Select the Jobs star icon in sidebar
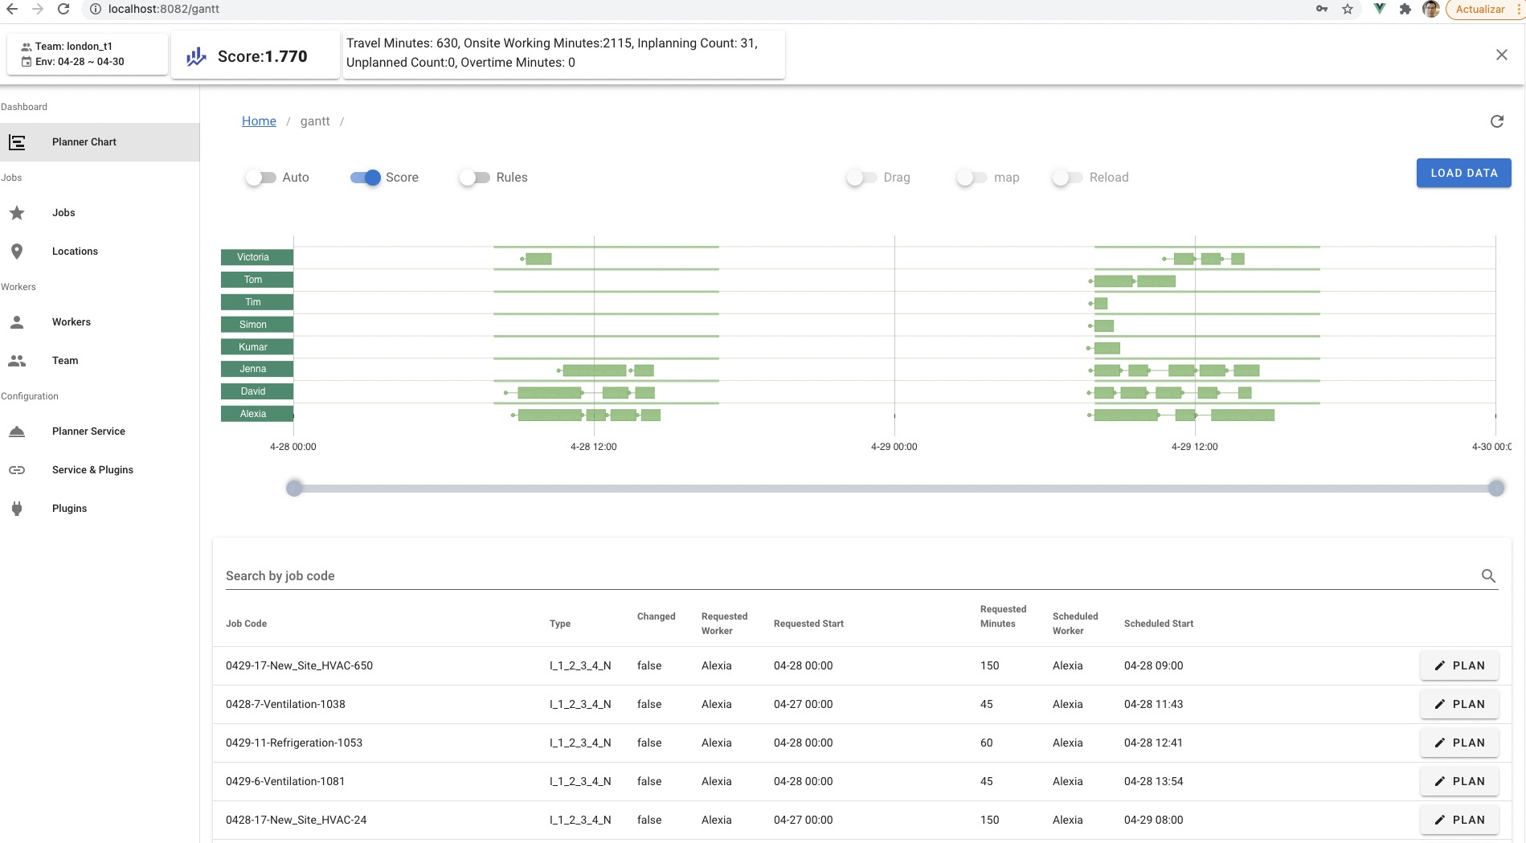Image resolution: width=1526 pixels, height=843 pixels. tap(18, 212)
